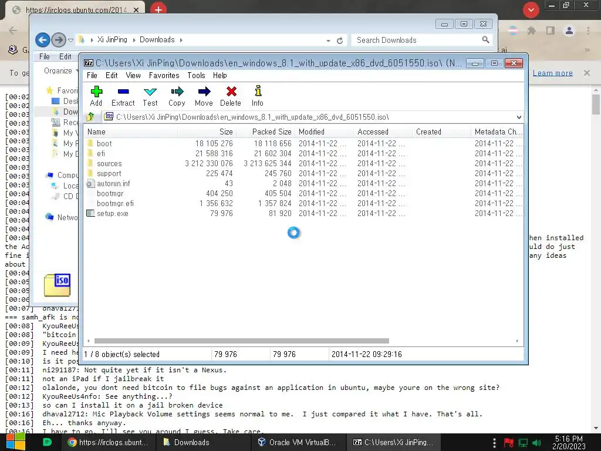Click the volume speaker tray icon

tap(537, 443)
